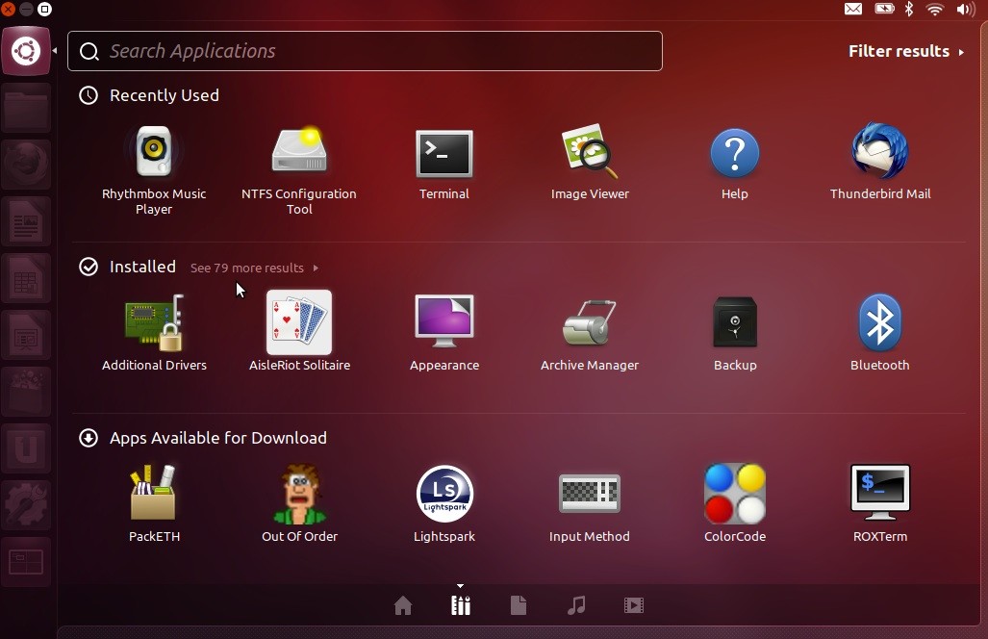Image resolution: width=988 pixels, height=639 pixels.
Task: Click the Search Applications field
Action: (366, 52)
